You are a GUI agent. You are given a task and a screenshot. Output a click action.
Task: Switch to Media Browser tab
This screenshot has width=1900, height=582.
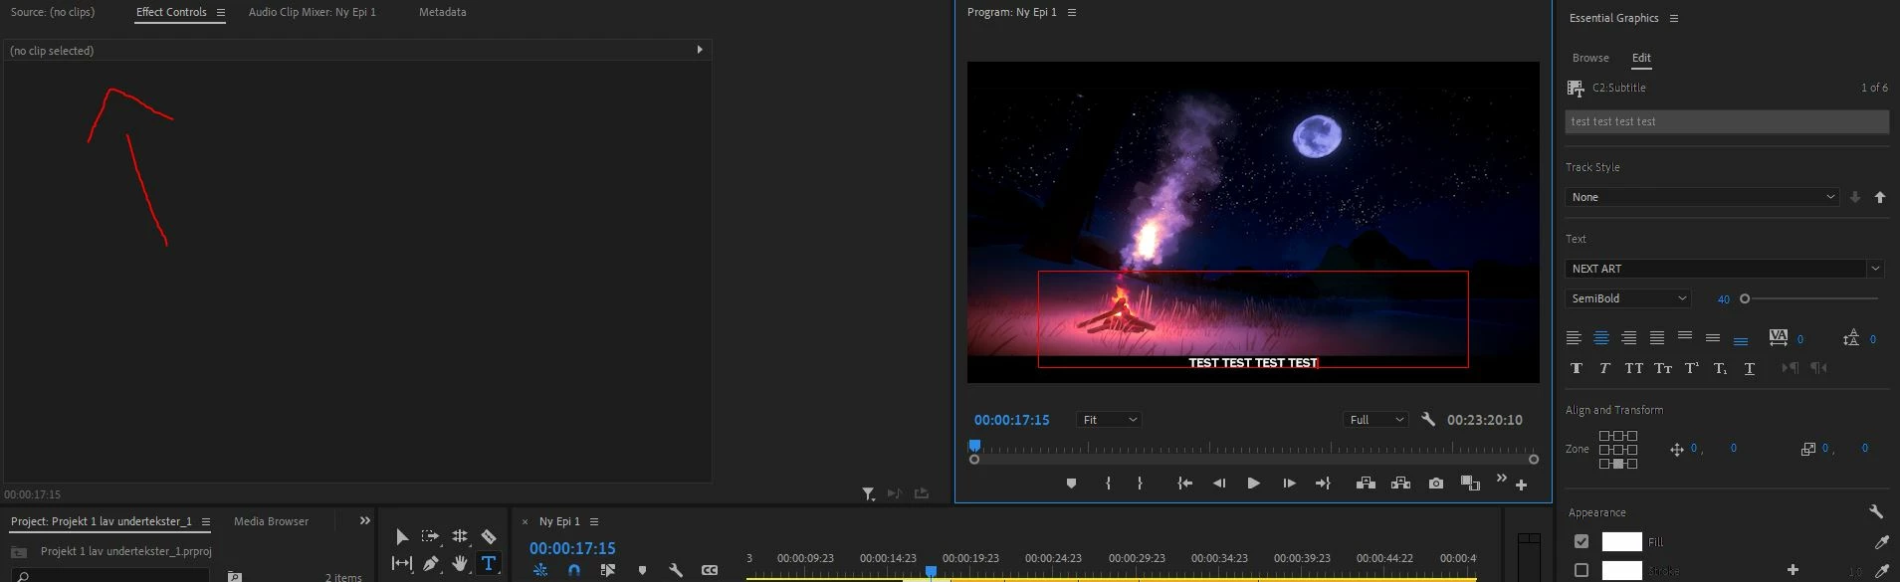pyautogui.click(x=271, y=521)
